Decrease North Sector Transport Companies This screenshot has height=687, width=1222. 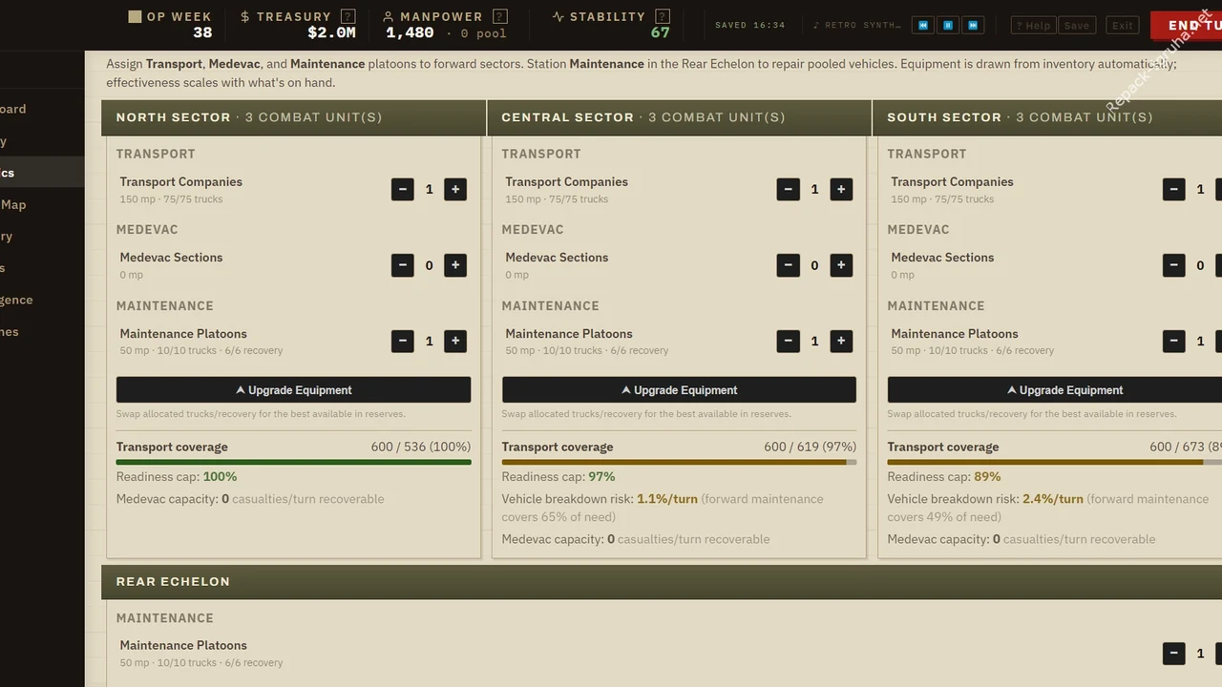403,189
